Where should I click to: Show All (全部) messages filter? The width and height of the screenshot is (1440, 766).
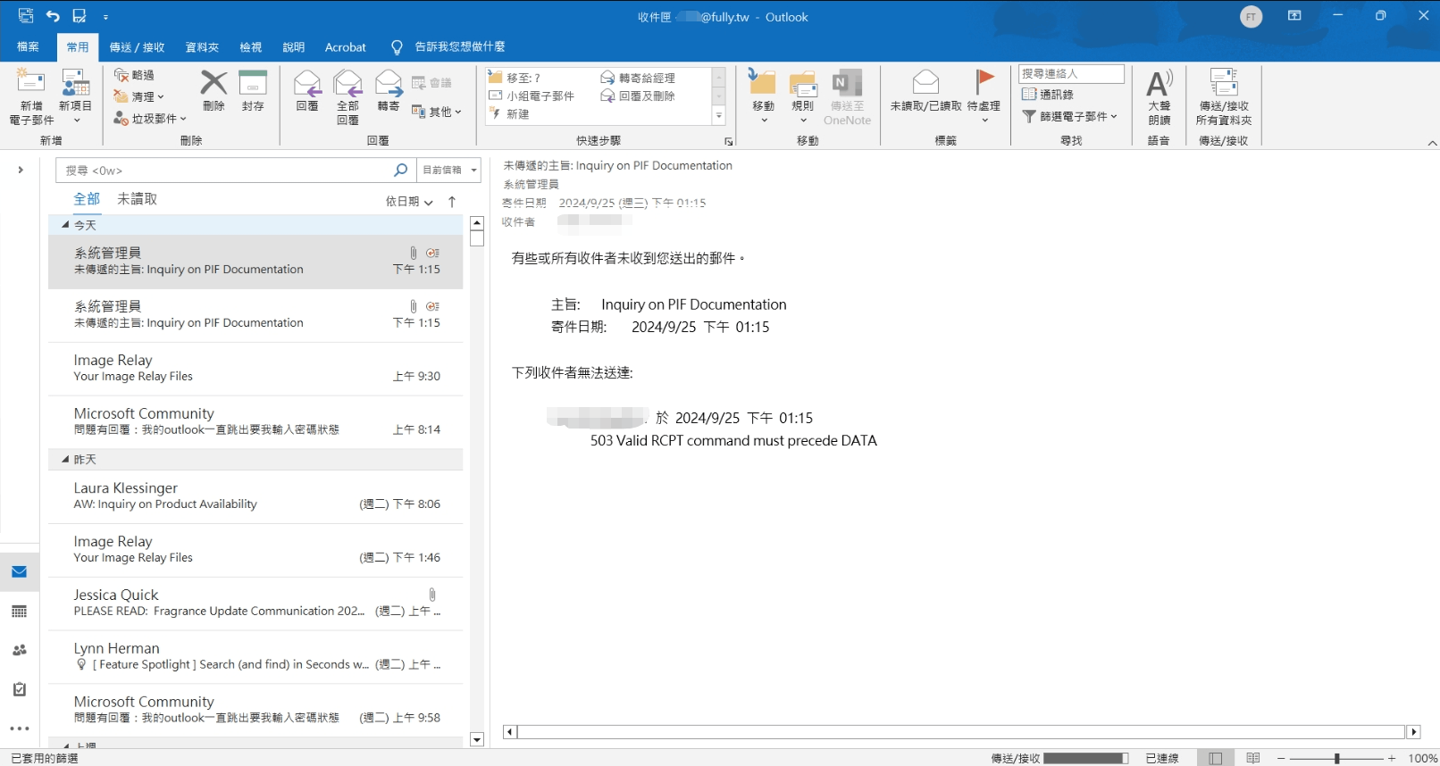click(87, 198)
